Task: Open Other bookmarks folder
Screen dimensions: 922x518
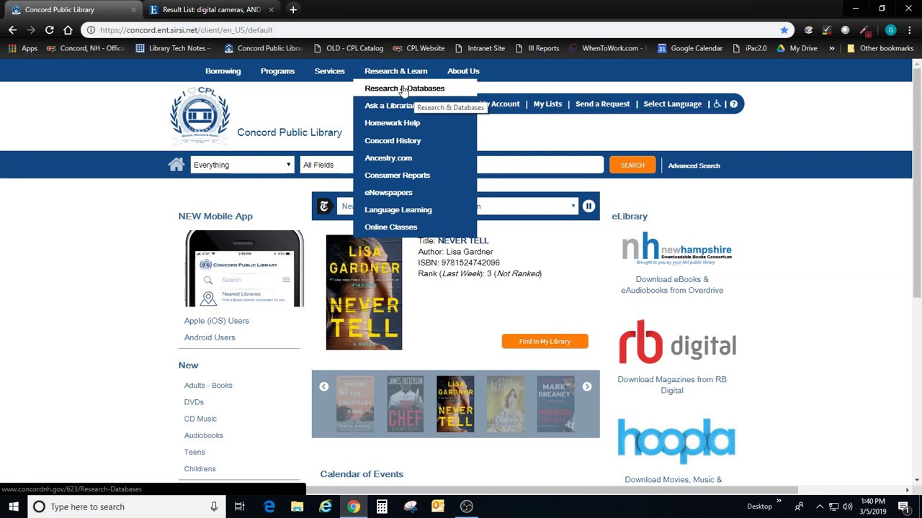Action: point(880,48)
